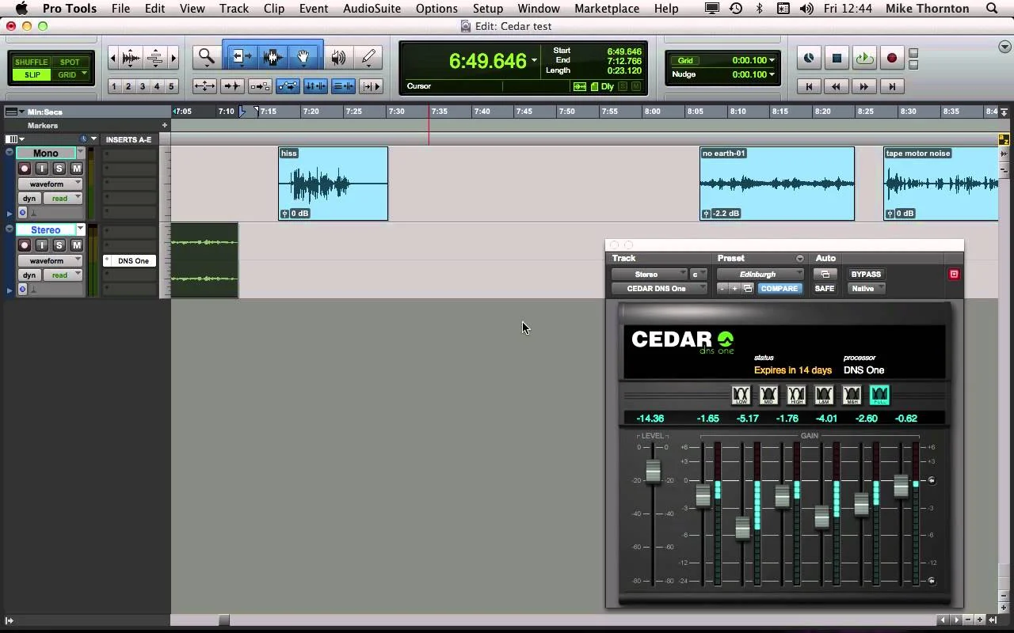This screenshot has width=1014, height=633.
Task: Toggle Tab to Transients icon
Action: (232, 86)
